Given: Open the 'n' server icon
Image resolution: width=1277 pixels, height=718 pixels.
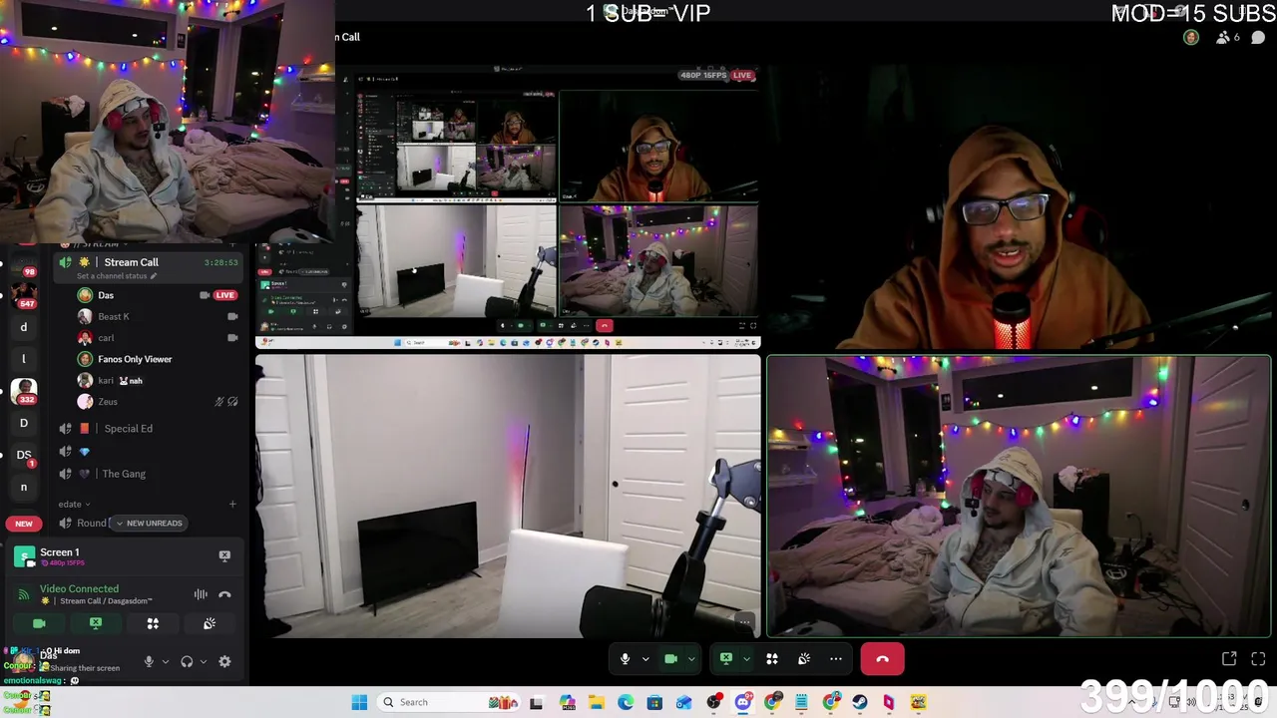Looking at the screenshot, I should [24, 487].
